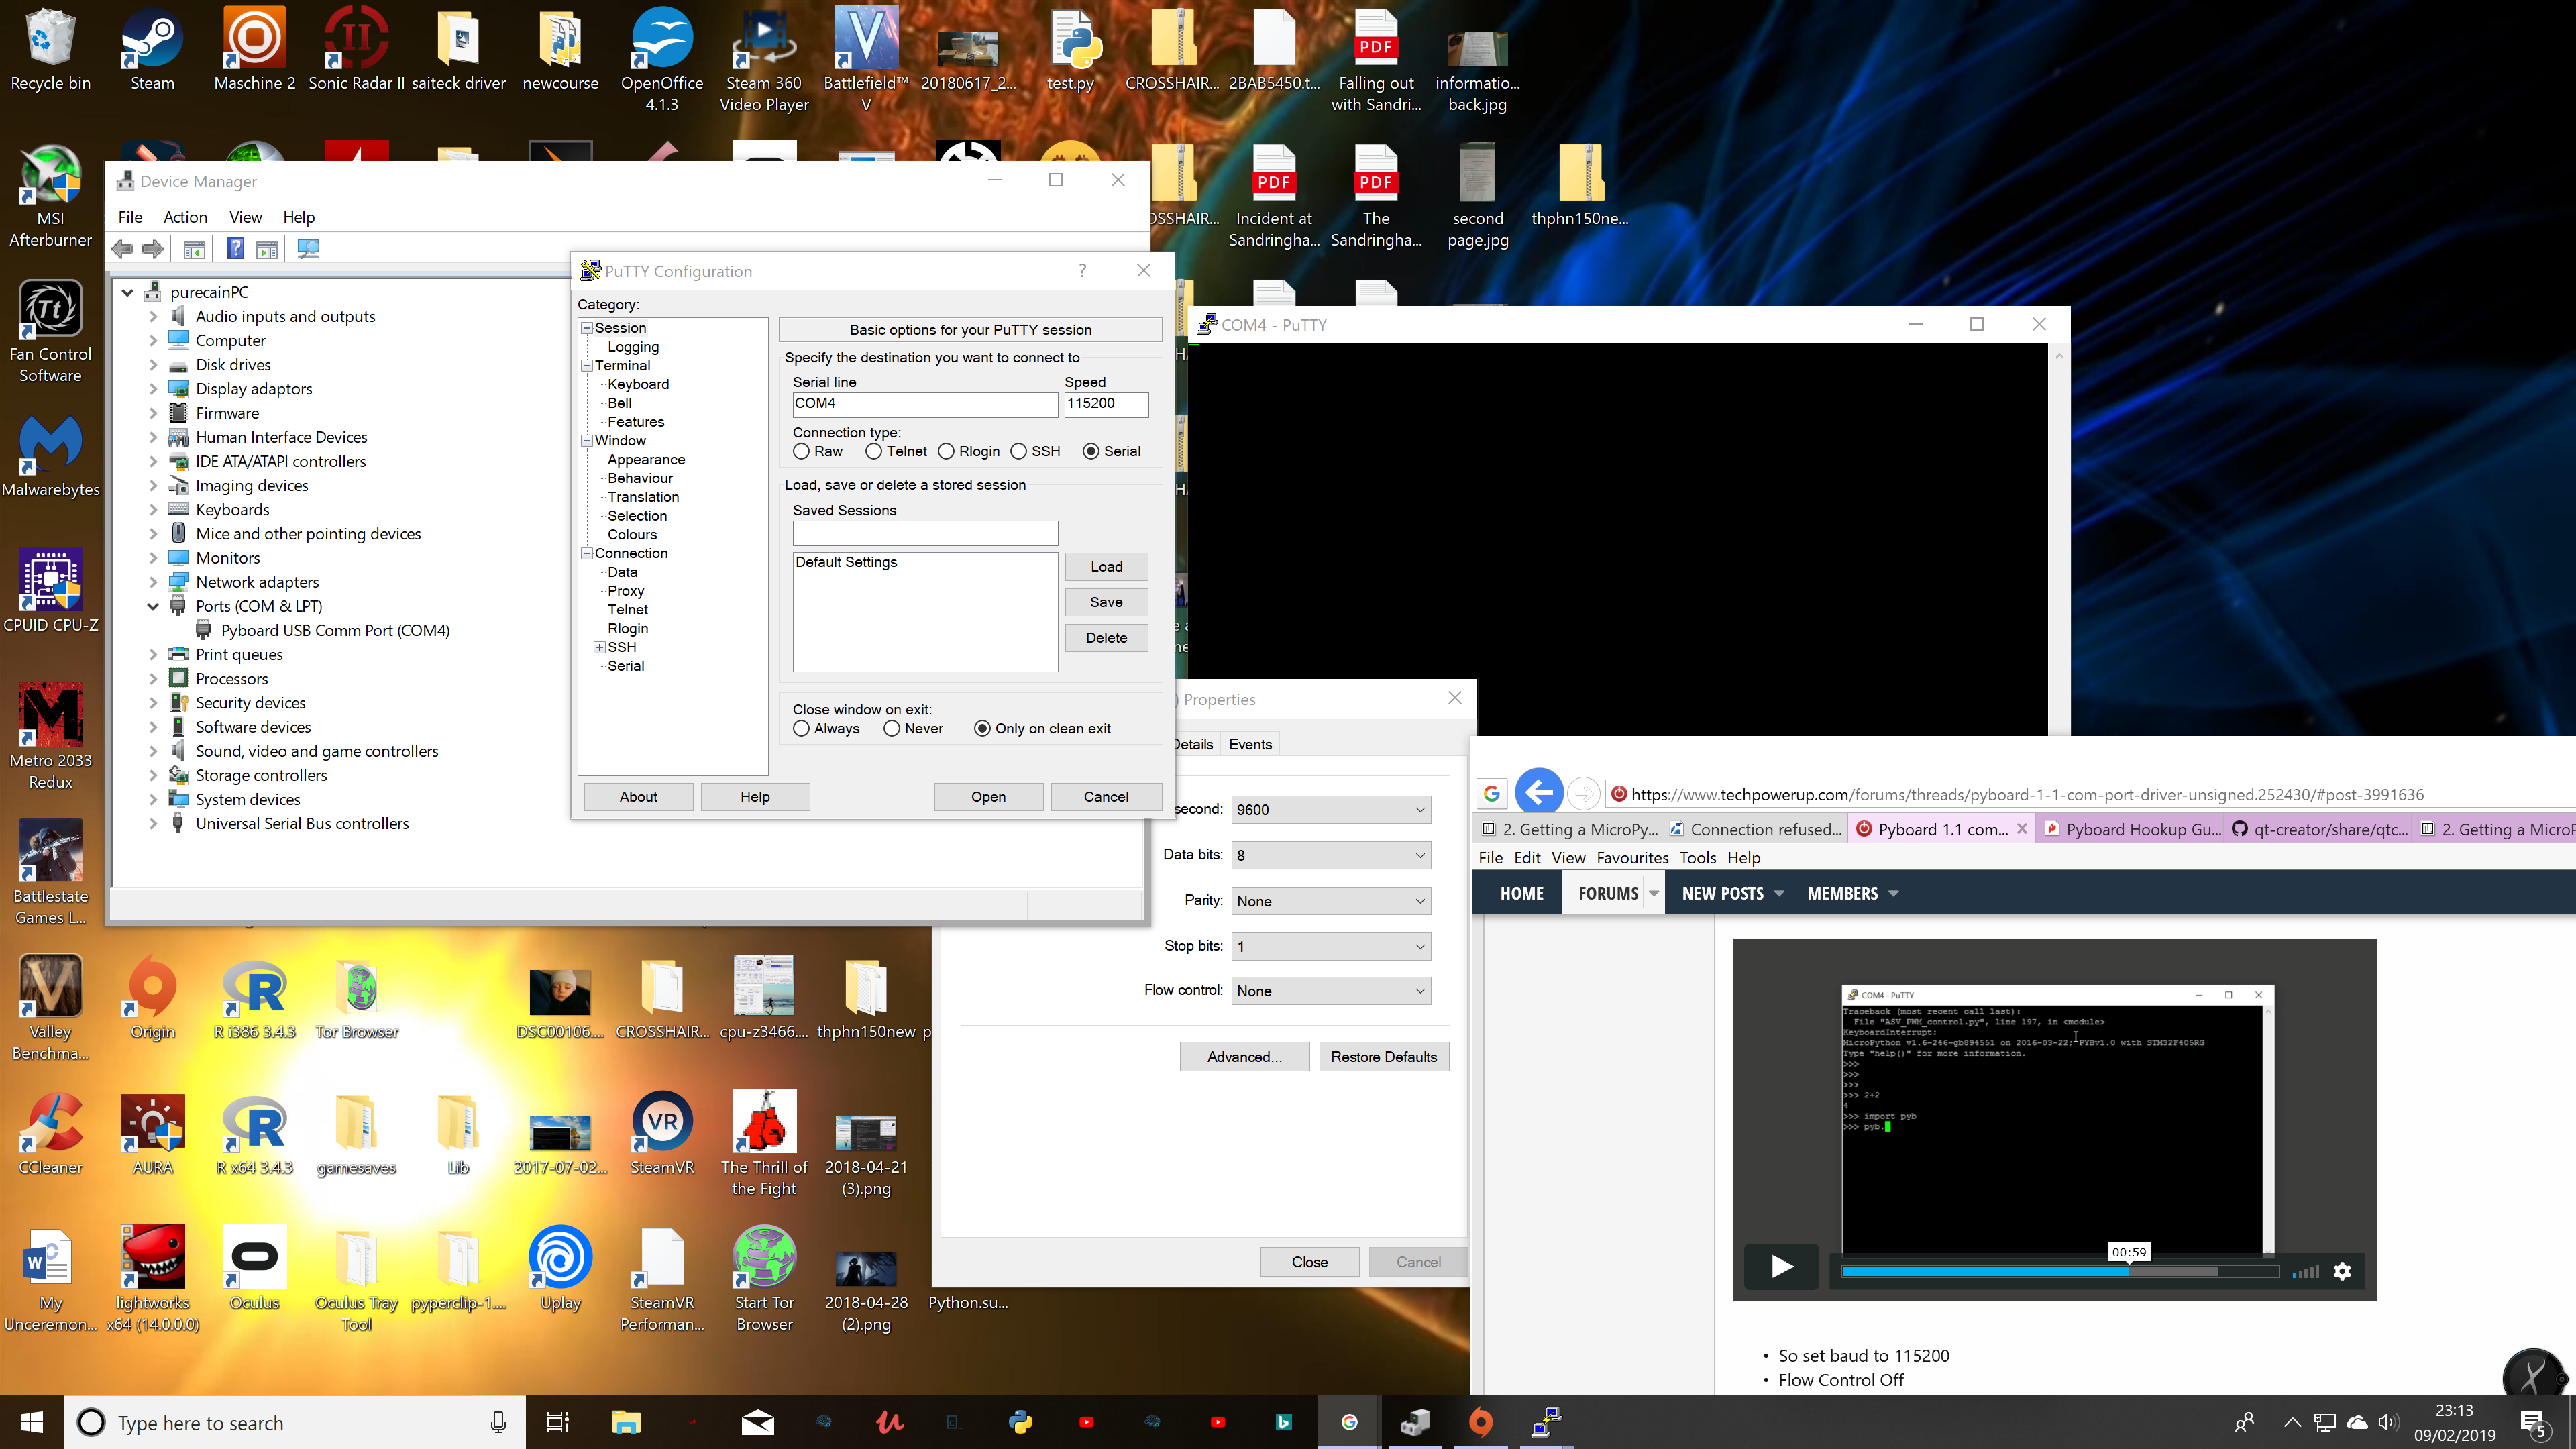Expand SSH category in PuTTY tree
Image resolution: width=2576 pixels, height=1449 pixels.
click(599, 647)
